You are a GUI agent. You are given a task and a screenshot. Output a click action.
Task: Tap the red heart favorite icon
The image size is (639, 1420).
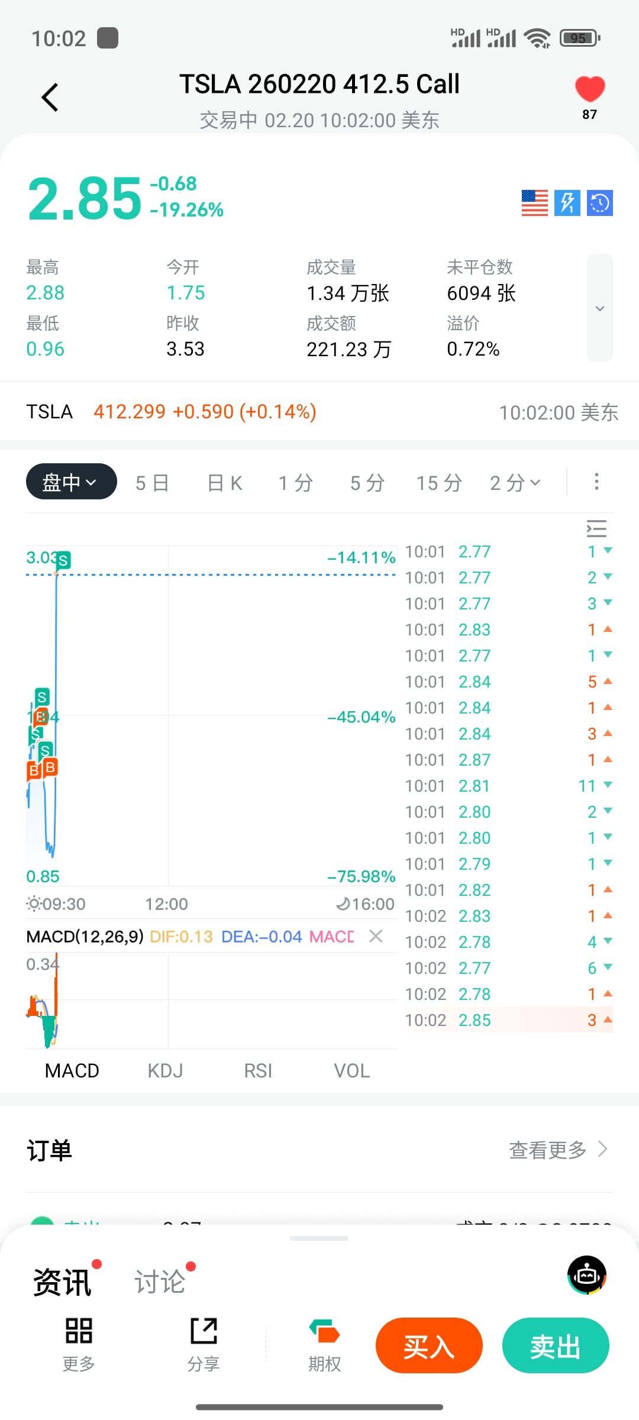click(589, 90)
